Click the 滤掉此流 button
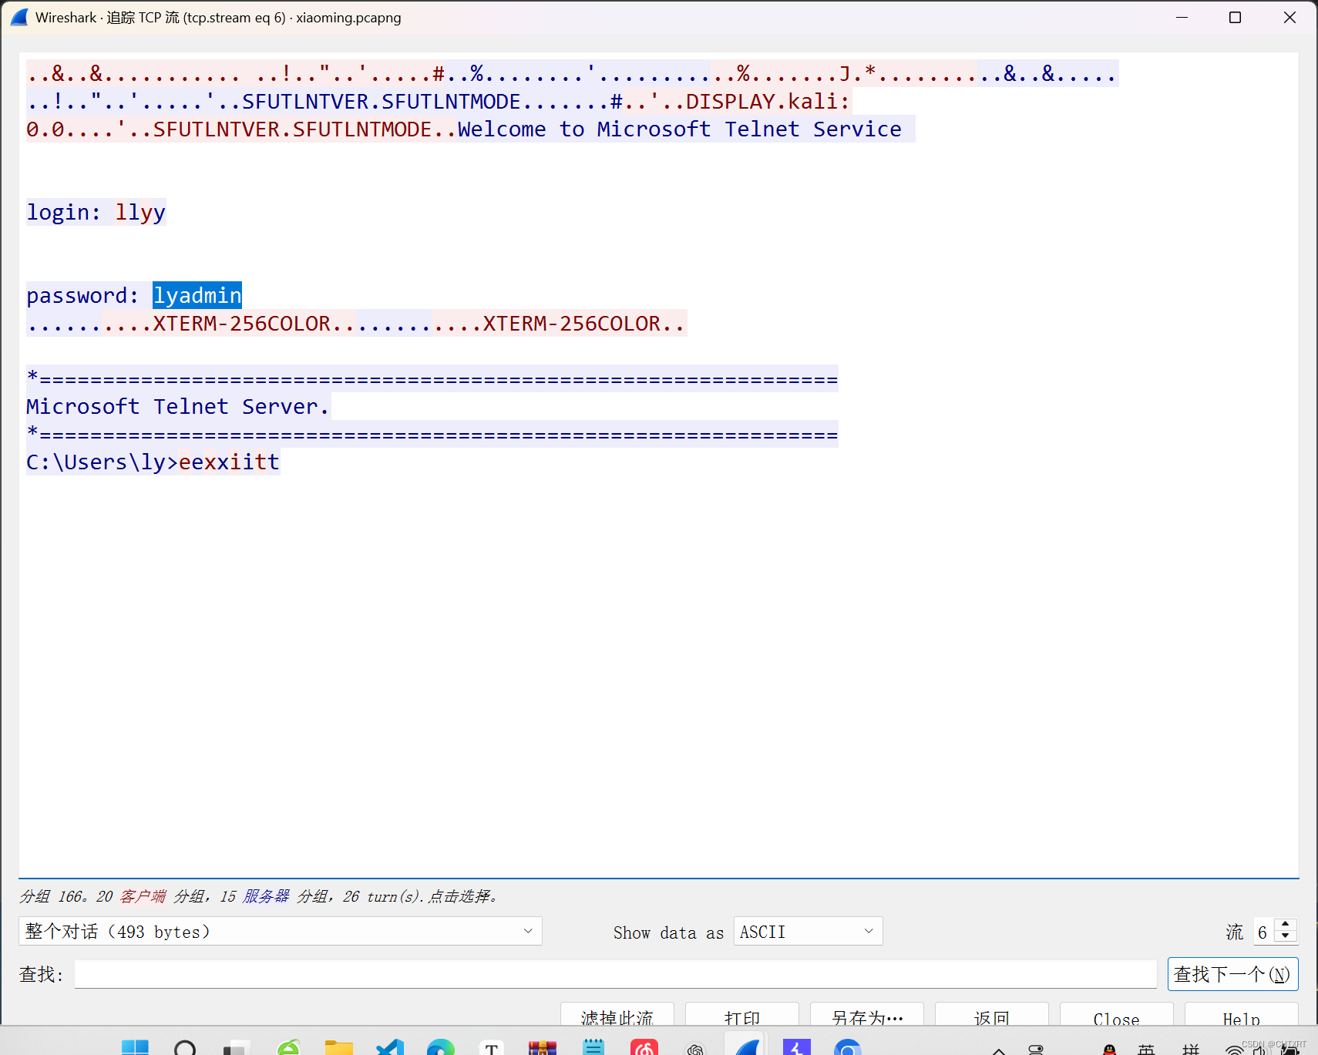 click(617, 1016)
